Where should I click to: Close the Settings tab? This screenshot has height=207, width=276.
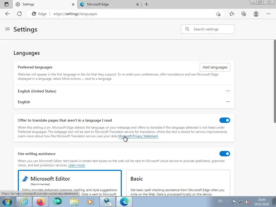coord(73,4)
